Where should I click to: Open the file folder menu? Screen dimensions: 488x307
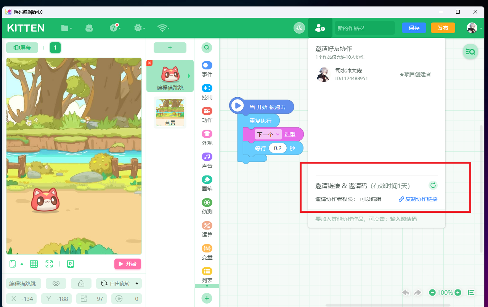[x=66, y=28]
